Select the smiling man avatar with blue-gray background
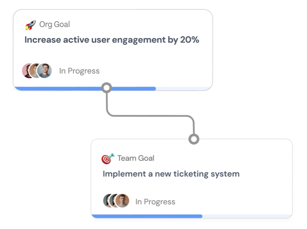 [45, 71]
